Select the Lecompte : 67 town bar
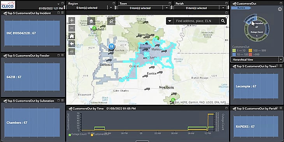Screen dimensions: 284x142 pyautogui.click(x=256, y=87)
